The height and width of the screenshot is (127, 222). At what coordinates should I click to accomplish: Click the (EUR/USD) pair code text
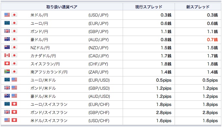99,80
